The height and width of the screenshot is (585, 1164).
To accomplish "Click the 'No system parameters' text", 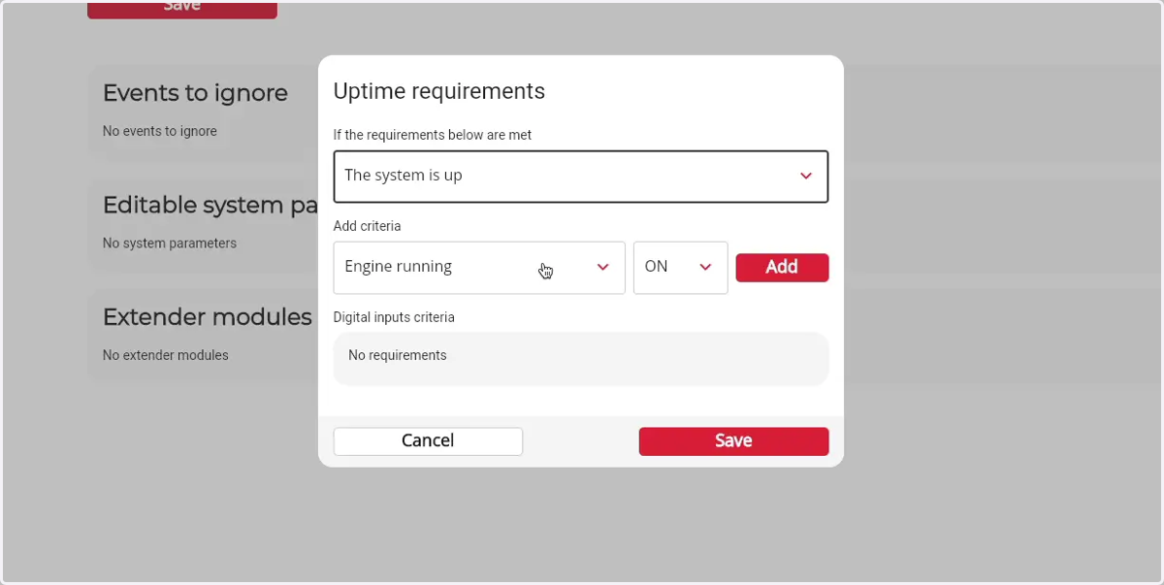I will click(170, 244).
